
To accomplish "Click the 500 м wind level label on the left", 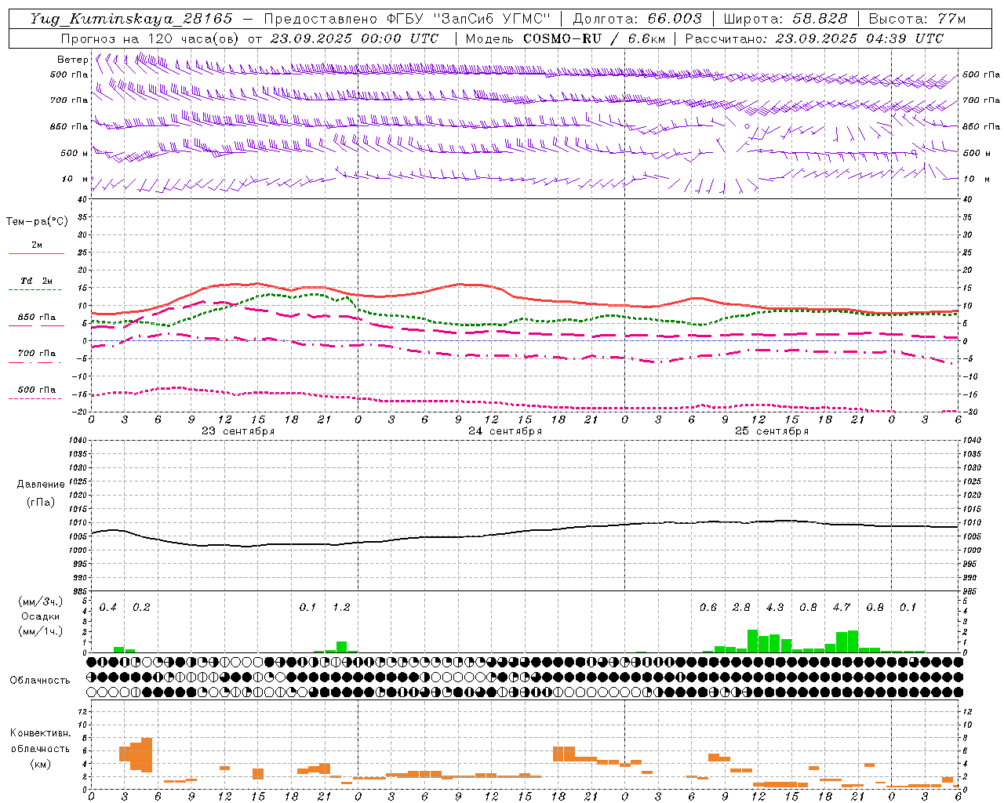I will (x=75, y=153).
